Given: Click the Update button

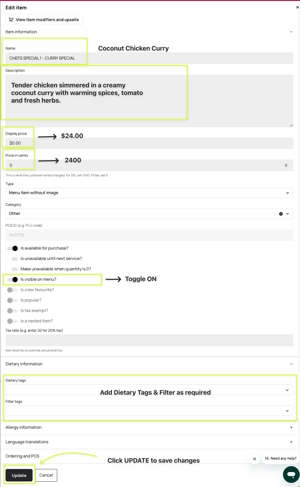Looking at the screenshot, I should point(19,475).
